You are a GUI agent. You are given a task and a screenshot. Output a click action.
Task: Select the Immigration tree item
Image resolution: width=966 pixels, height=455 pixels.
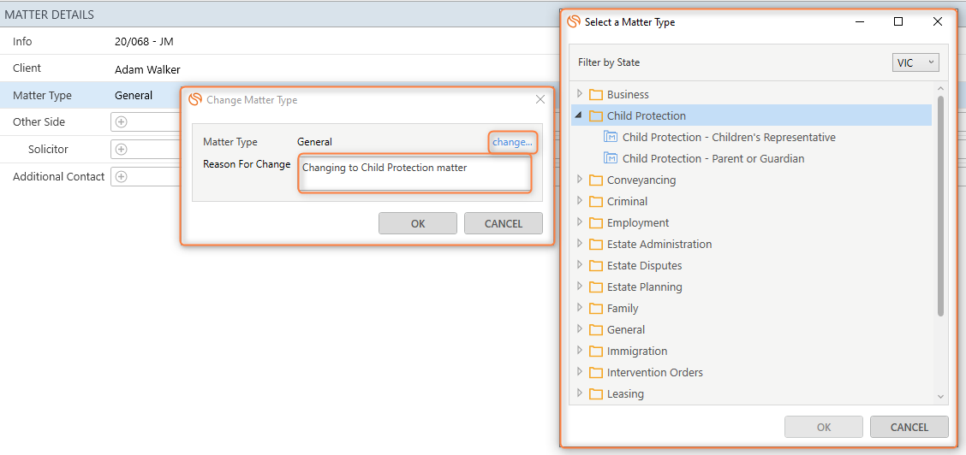tap(636, 351)
